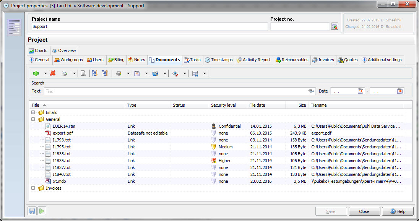Open print preview magnifier icon
The height and width of the screenshot is (221, 419).
(x=83, y=73)
